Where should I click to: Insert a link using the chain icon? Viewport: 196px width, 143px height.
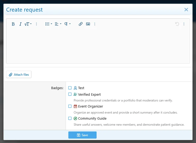(x=81, y=24)
